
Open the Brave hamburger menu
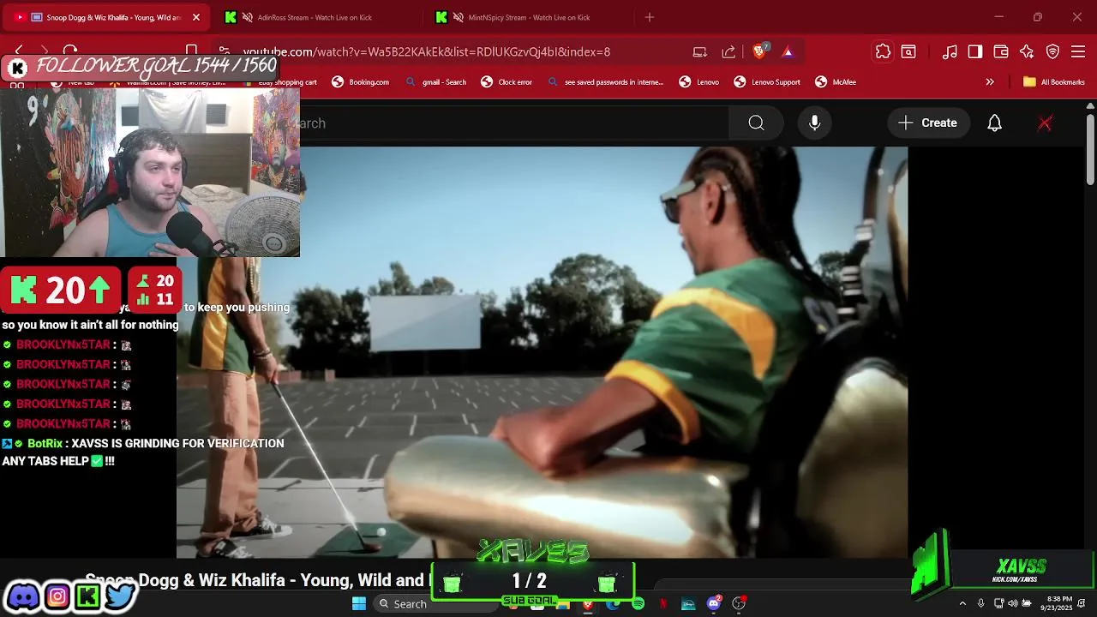[1078, 51]
